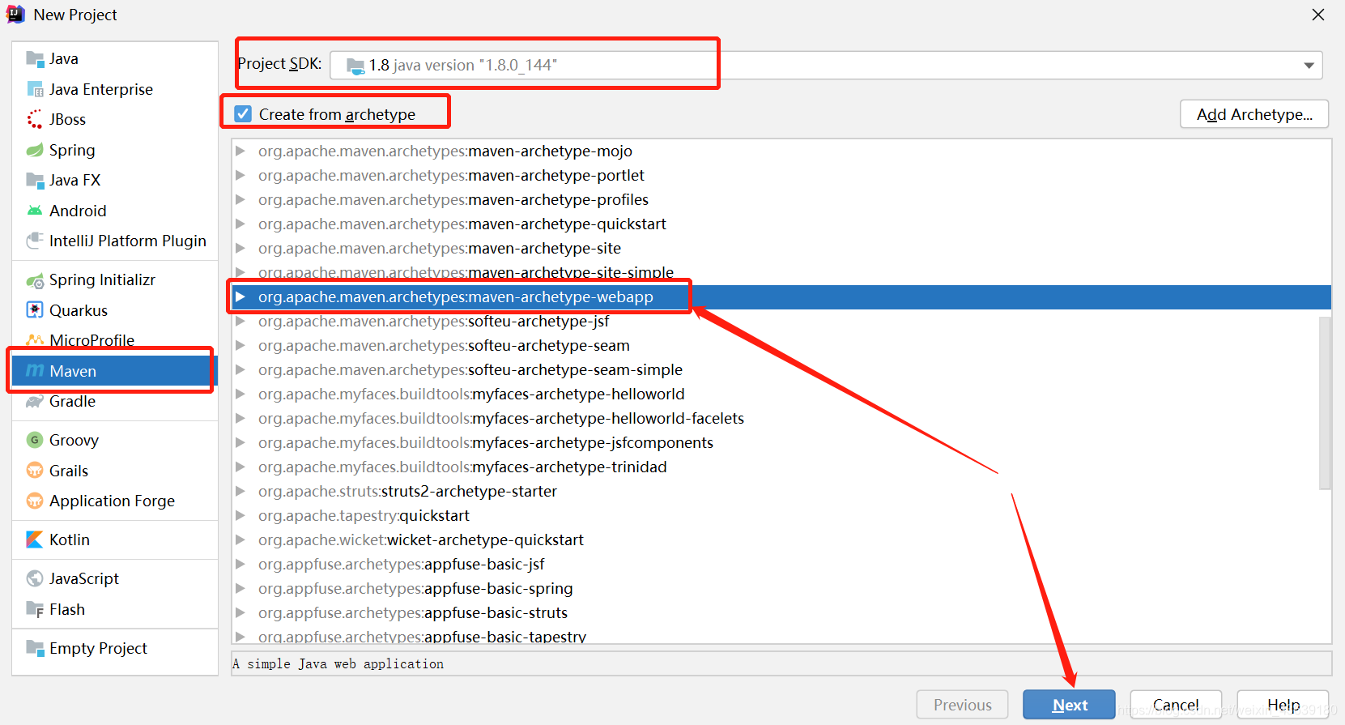This screenshot has width=1345, height=725.
Task: Select the Spring leaf icon
Action: (x=35, y=150)
